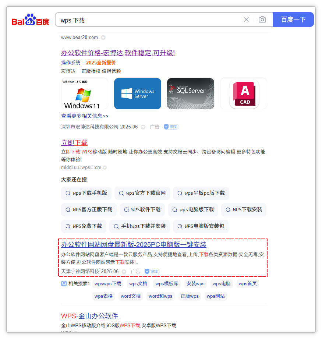The height and width of the screenshot is (339, 322).
Task: Open the 立即下载 link
Action: tap(74, 142)
